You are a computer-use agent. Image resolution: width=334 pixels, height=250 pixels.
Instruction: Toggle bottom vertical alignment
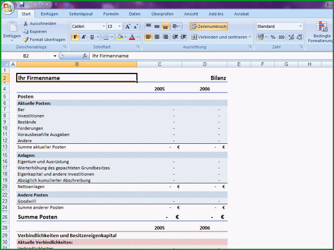tap(165, 26)
